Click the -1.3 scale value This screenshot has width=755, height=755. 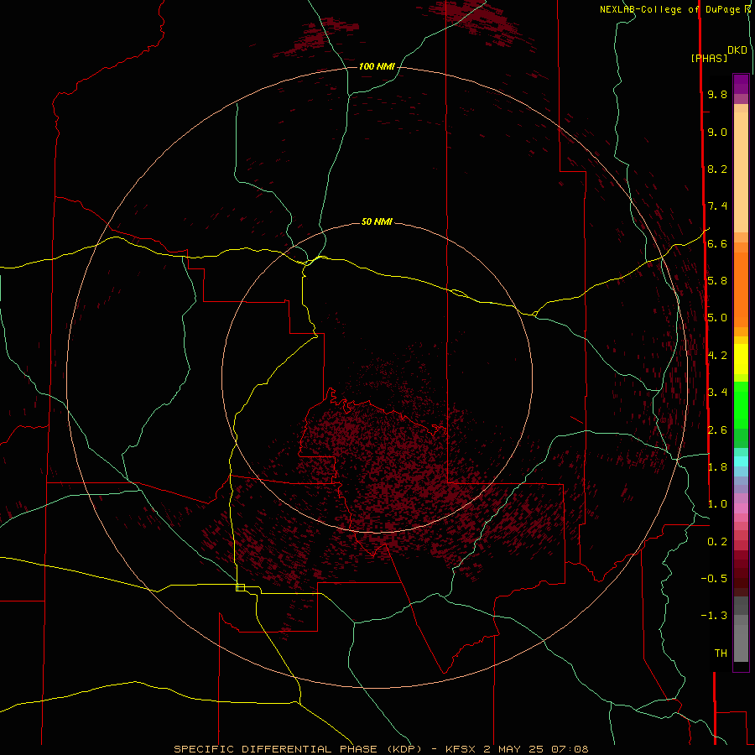pyautogui.click(x=714, y=616)
